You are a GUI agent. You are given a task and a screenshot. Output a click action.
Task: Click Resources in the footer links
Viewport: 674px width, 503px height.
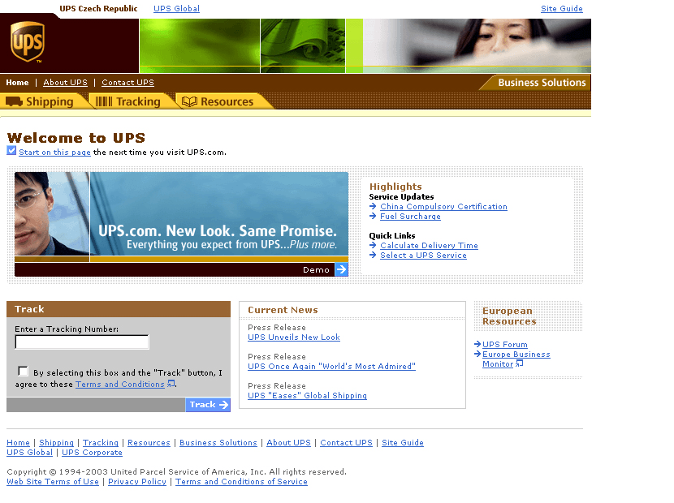click(149, 442)
